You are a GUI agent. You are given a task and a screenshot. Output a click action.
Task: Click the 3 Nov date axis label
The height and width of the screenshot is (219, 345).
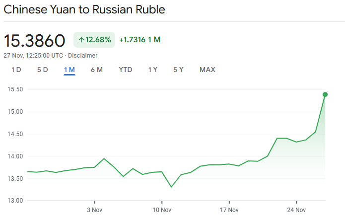point(94,210)
